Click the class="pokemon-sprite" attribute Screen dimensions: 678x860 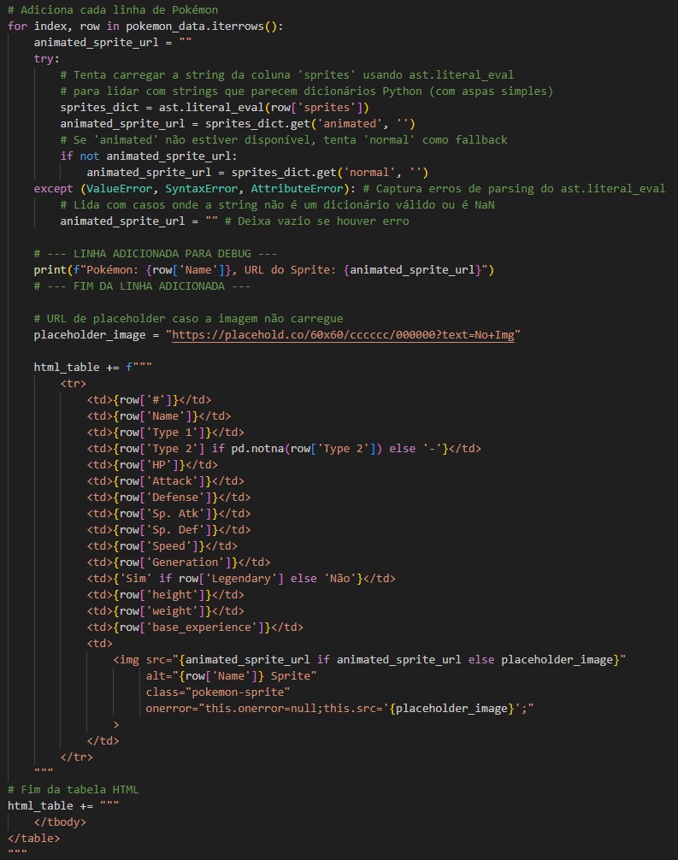pos(218,692)
